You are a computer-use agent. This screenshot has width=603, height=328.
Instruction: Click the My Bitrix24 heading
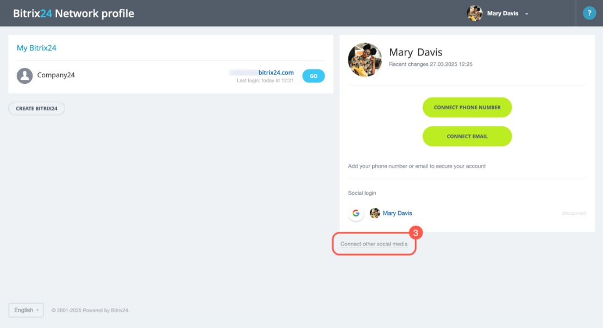point(36,48)
